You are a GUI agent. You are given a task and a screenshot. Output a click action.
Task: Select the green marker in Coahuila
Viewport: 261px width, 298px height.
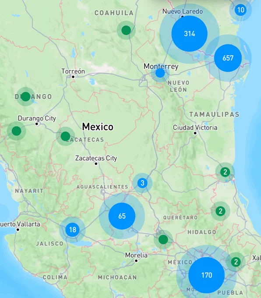pyautogui.click(x=126, y=30)
